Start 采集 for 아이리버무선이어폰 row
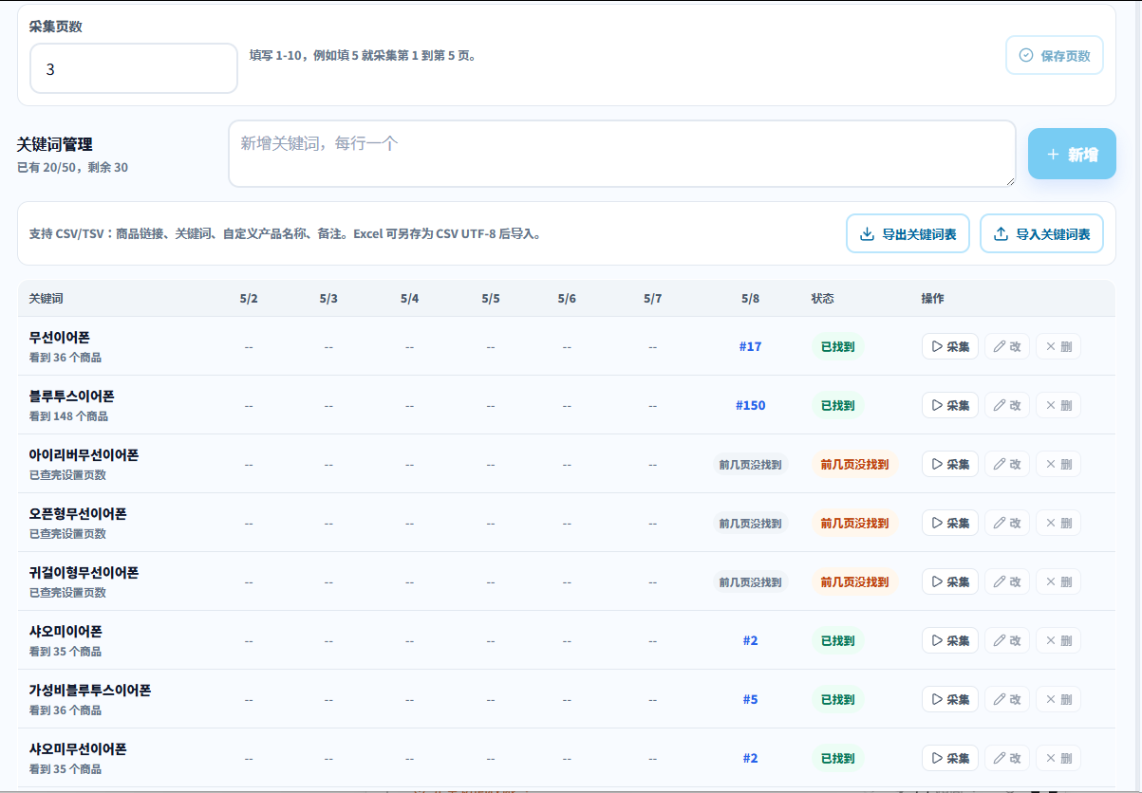The height and width of the screenshot is (793, 1142). (950, 464)
